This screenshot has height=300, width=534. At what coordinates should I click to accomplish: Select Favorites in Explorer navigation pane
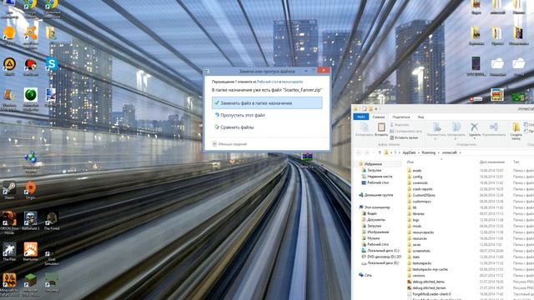[x=373, y=164]
